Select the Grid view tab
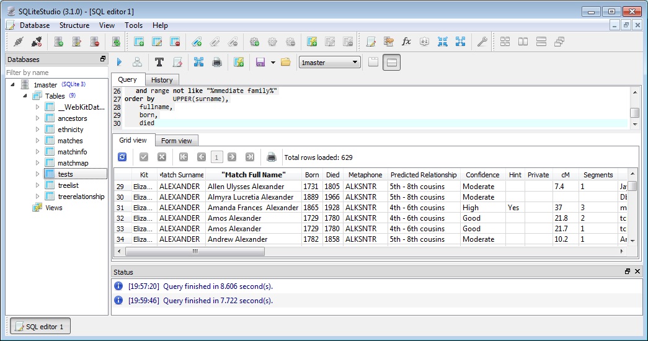The width and height of the screenshot is (648, 341). (x=133, y=140)
